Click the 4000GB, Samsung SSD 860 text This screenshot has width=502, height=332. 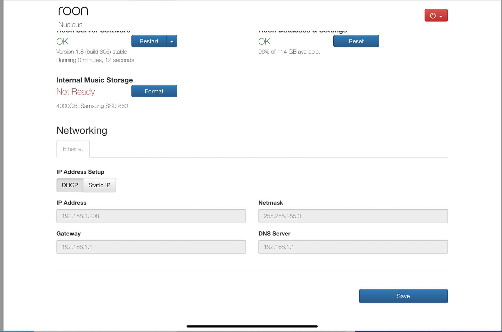[x=92, y=106]
